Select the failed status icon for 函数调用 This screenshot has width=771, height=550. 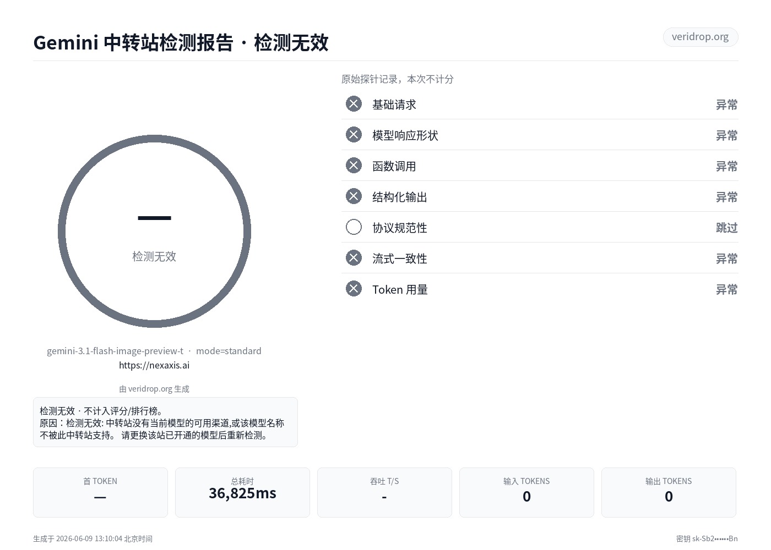pos(354,166)
